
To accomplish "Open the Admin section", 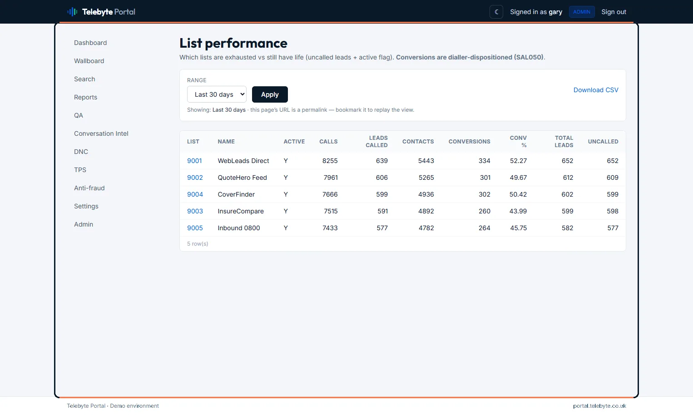I will pos(84,224).
